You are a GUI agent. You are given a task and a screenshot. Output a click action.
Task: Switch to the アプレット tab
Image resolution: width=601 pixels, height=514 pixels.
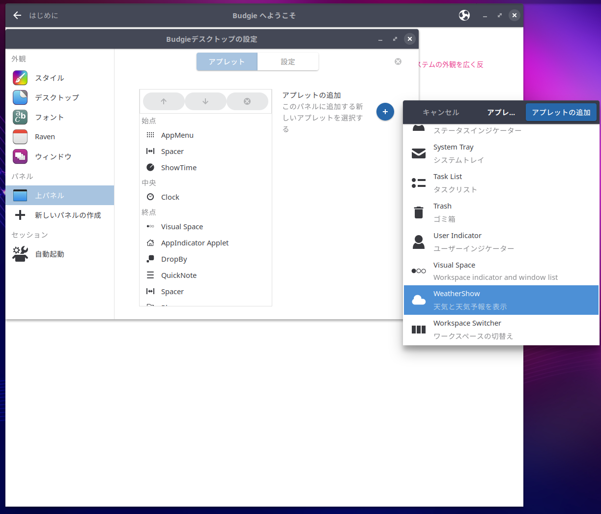227,61
